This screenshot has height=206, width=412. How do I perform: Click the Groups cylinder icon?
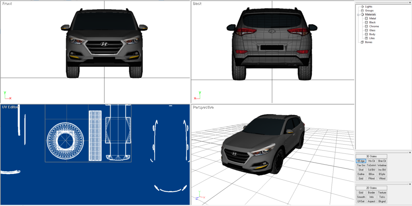tap(362, 11)
